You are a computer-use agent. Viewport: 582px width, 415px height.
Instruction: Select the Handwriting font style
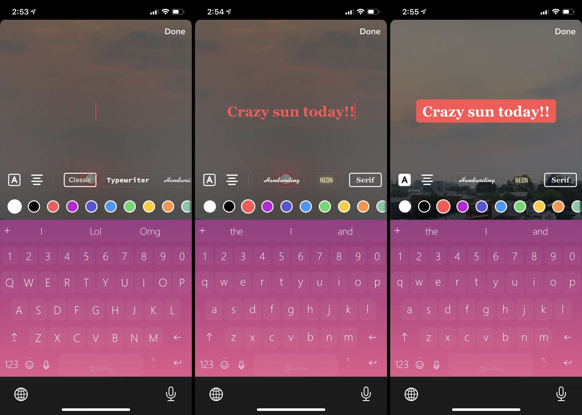[x=282, y=179]
